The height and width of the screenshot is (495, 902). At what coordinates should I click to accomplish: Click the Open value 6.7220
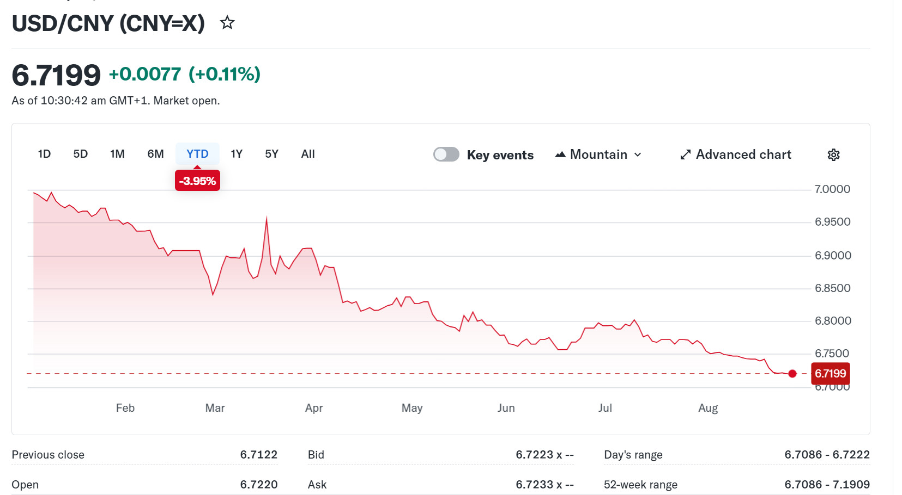259,485
